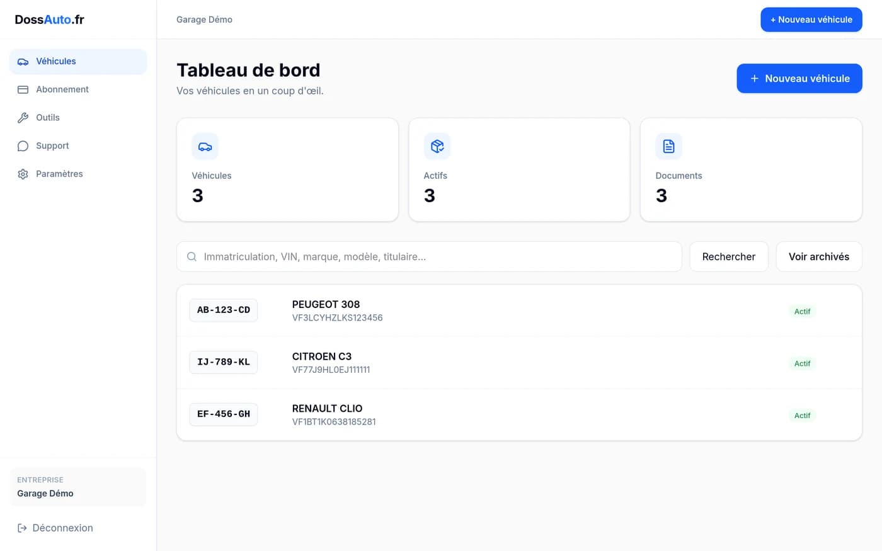The height and width of the screenshot is (551, 882).
Task: Click the Actifs count label
Action: coord(435,176)
